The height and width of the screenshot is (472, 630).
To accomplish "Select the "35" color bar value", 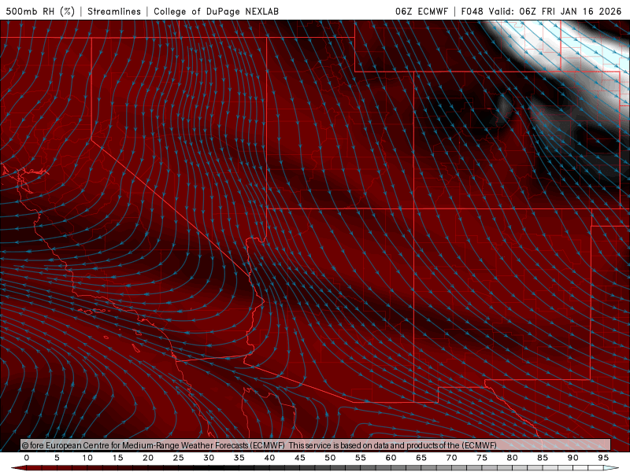I will coord(239,458).
